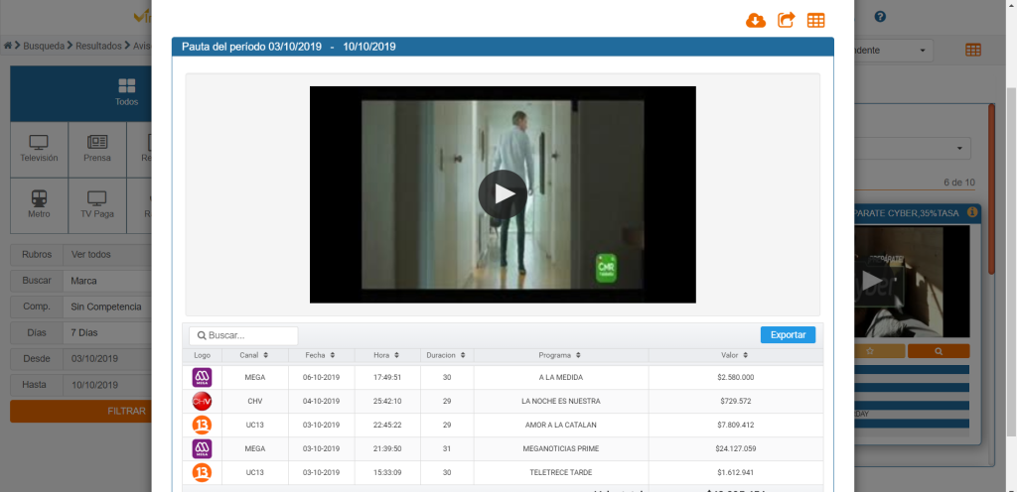Click the Mega logo in A LA MEDIDA row
This screenshot has height=492, width=1017.
pos(203,377)
